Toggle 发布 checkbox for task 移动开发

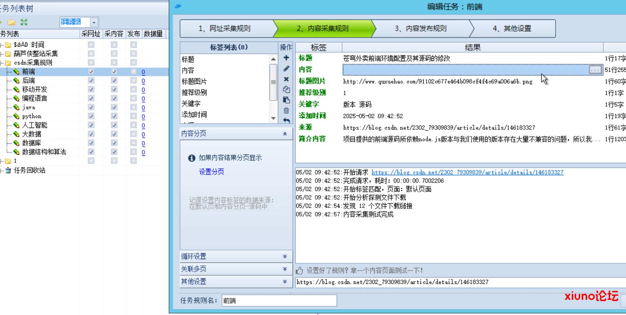tap(133, 89)
